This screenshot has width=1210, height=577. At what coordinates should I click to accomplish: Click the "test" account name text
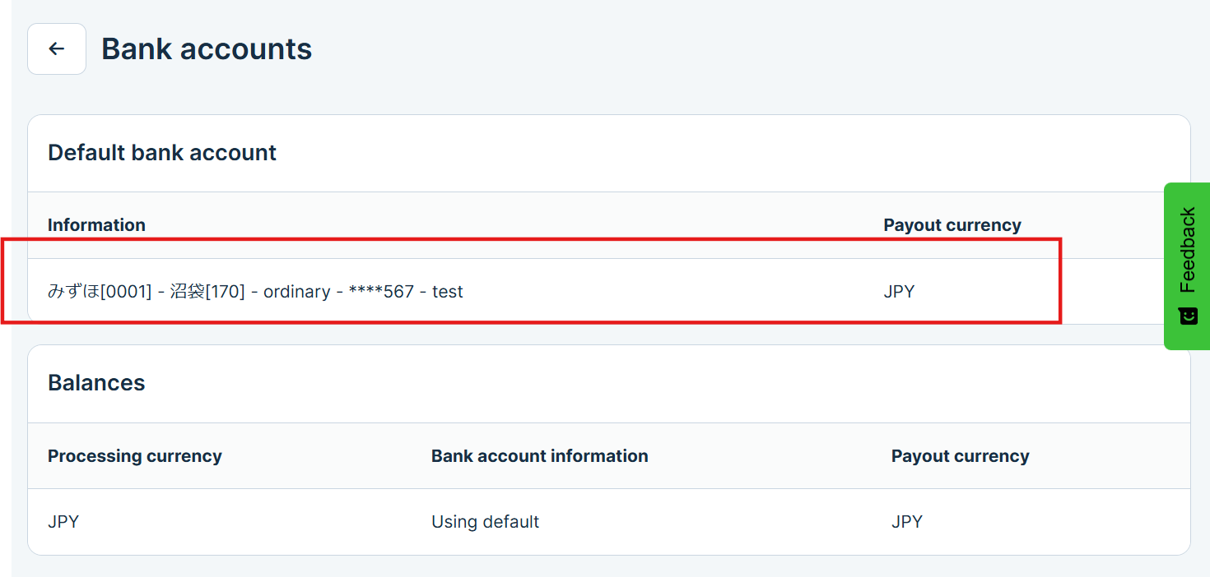click(448, 292)
